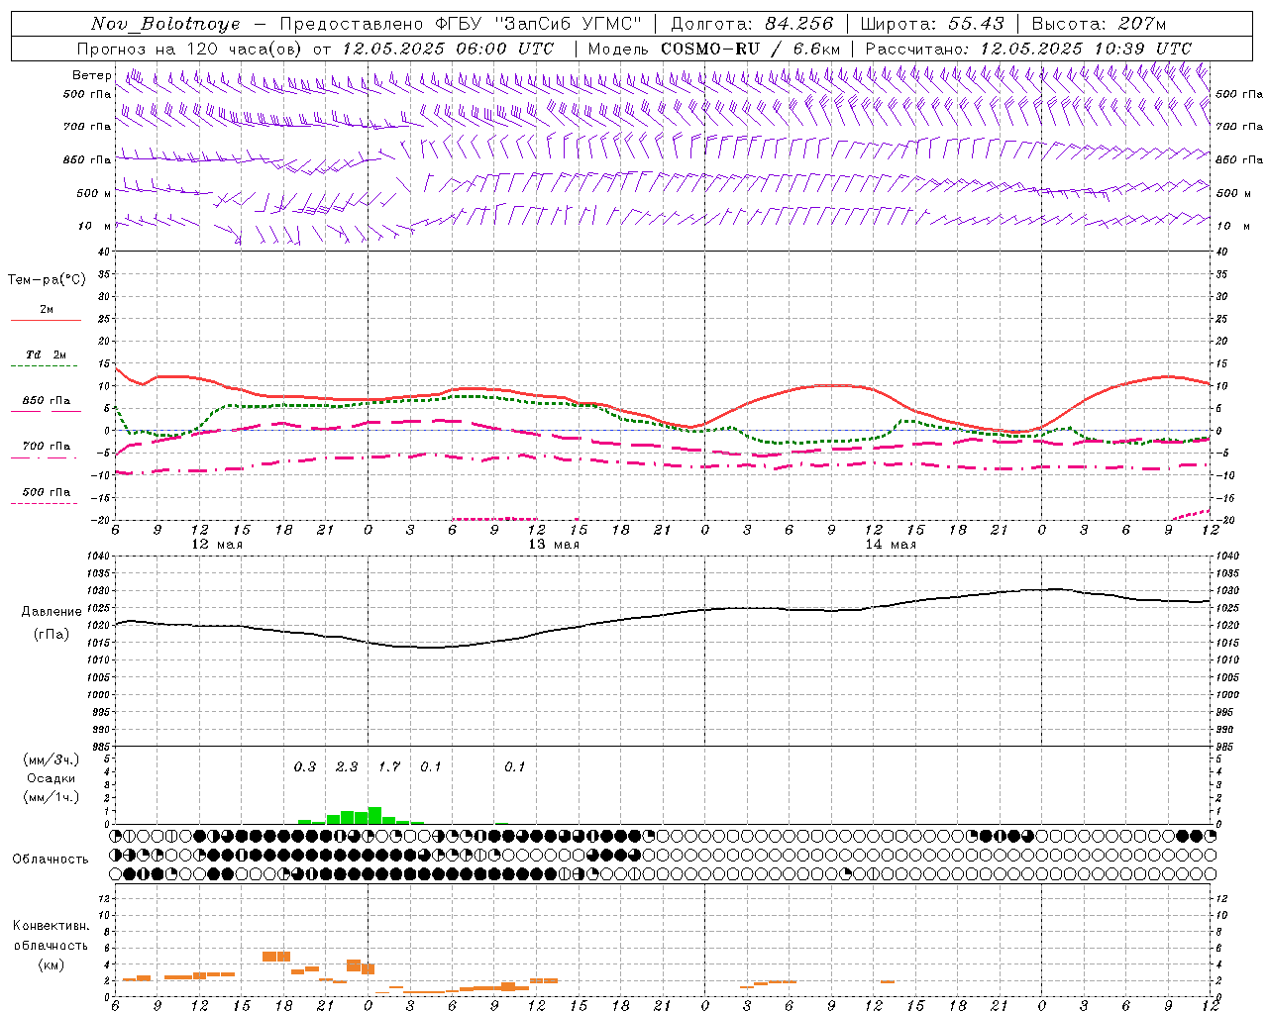This screenshot has width=1268, height=1014.
Task: Click the "Прогноз на 120 часа(ов)" text
Action: 190,49
